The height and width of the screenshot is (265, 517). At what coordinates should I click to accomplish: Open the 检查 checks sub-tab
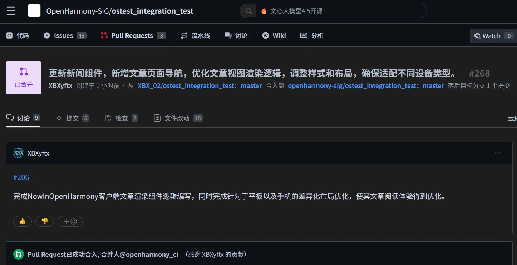[x=121, y=118]
